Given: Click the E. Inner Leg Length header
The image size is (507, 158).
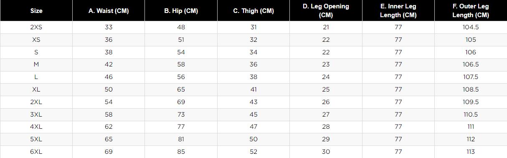Looking at the screenshot, I should (x=398, y=11).
